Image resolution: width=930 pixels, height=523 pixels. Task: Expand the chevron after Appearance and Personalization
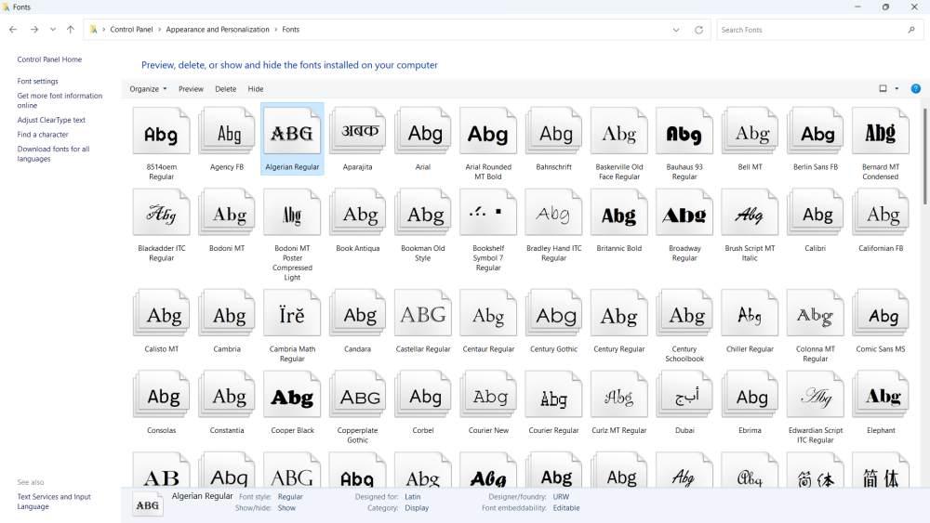click(x=276, y=30)
